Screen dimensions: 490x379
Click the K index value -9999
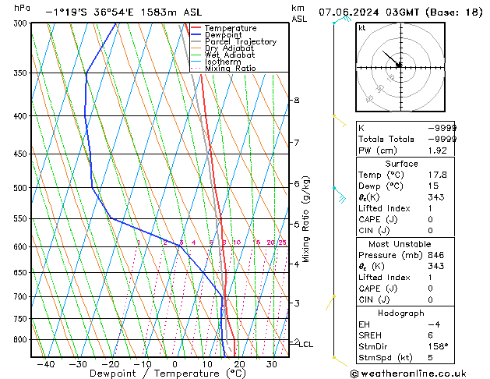point(442,128)
